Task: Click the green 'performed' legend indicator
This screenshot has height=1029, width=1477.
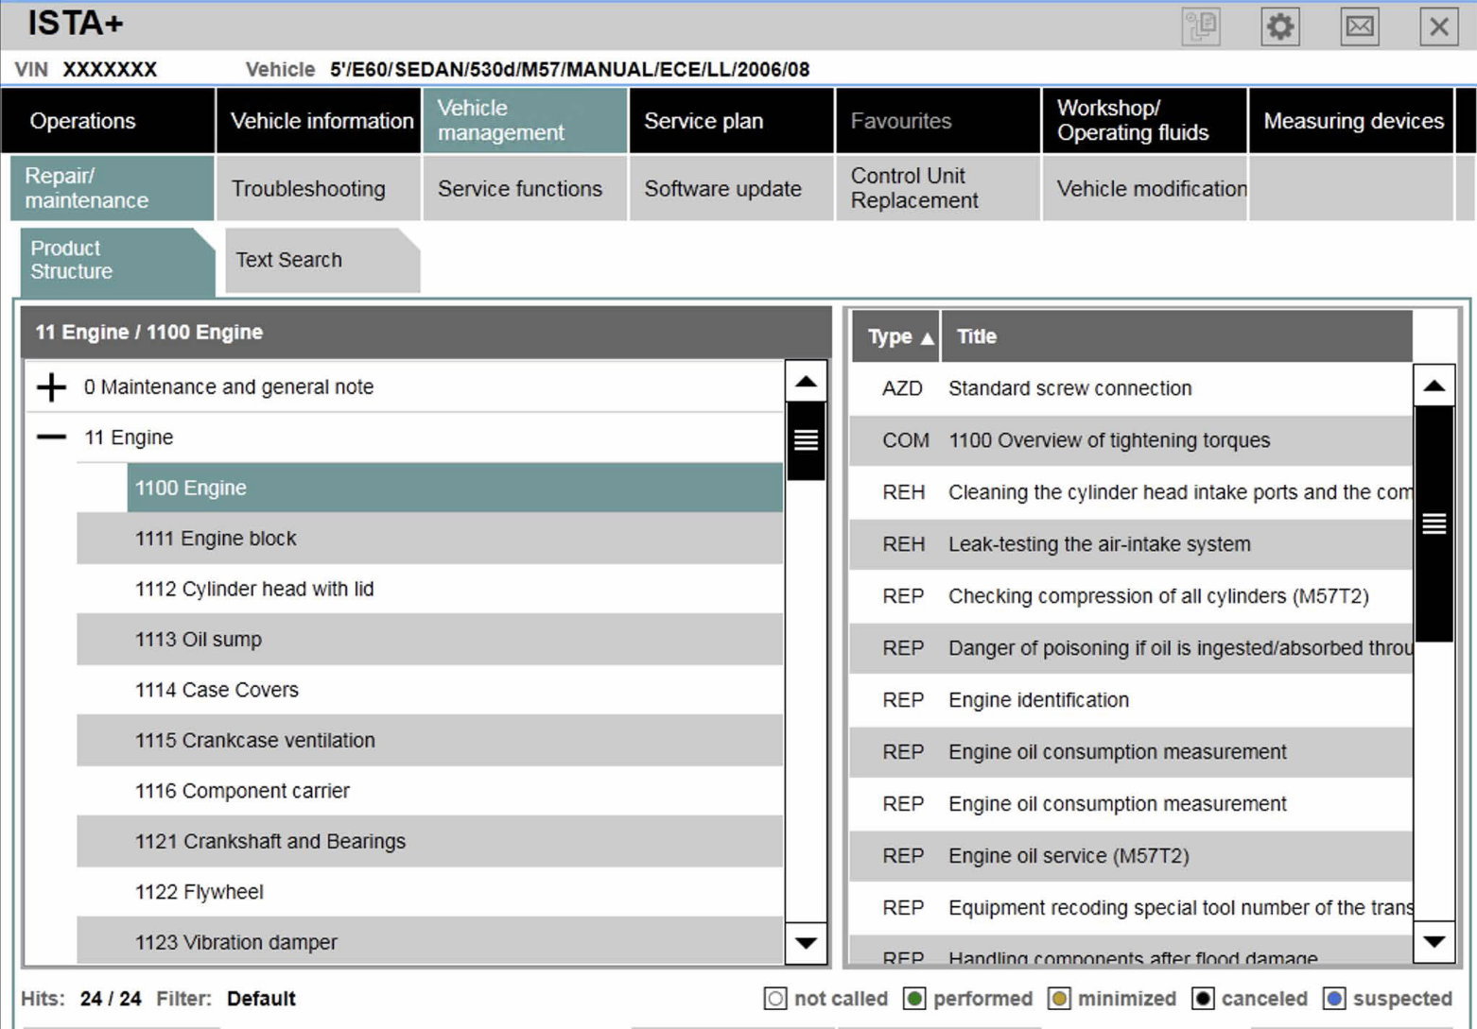Action: click(914, 999)
